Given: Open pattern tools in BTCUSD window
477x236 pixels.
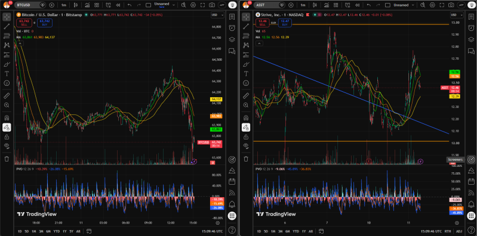Looking at the screenshot, I should coord(7,45).
